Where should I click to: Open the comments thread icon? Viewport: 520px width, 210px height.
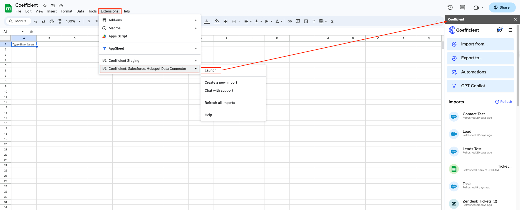coord(463,7)
